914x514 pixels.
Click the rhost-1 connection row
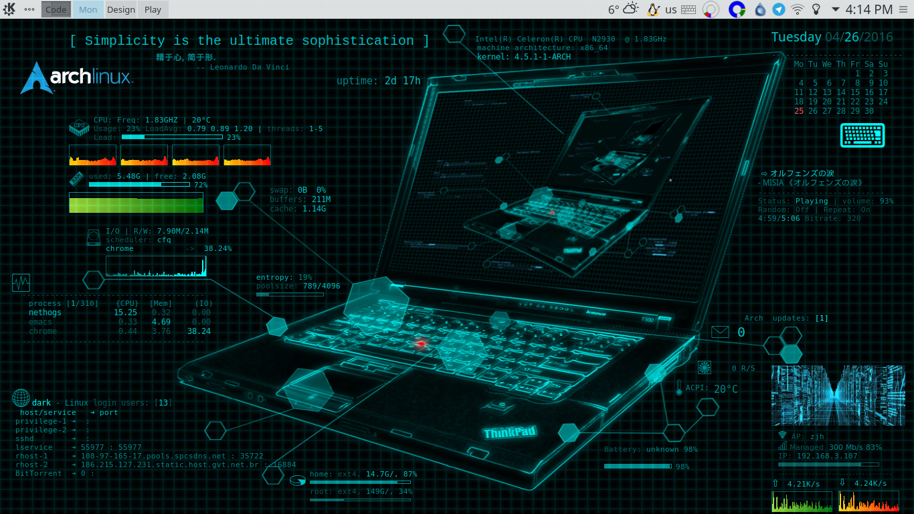point(139,456)
